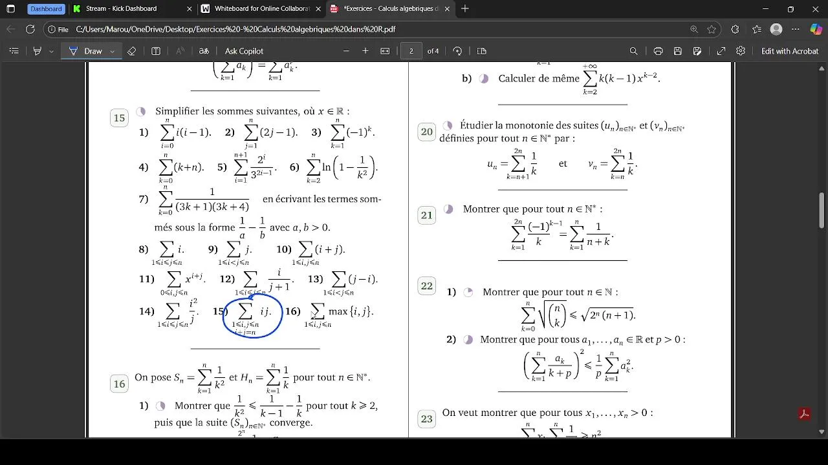828x465 pixels.
Task: Open Settings and more ellipsis menu
Action: point(797,29)
